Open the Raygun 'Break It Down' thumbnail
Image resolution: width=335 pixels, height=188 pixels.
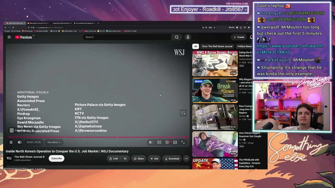point(215,90)
